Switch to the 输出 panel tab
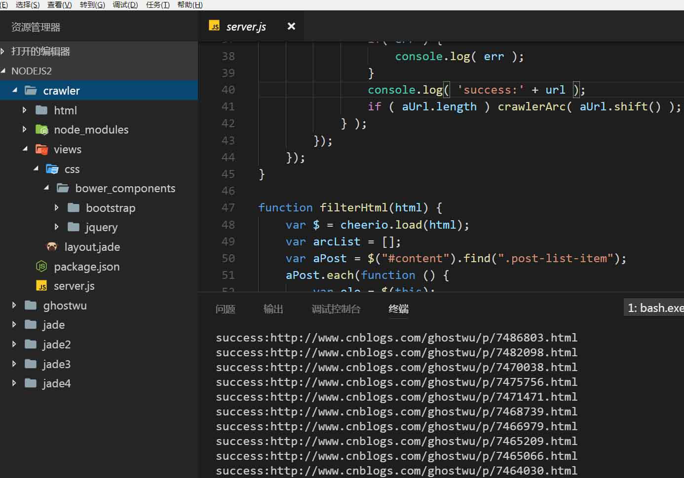The width and height of the screenshot is (684, 478). click(x=273, y=309)
